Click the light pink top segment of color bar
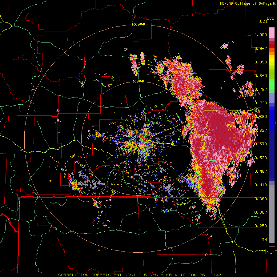Screen dimensions: 277x277 tap(272, 33)
